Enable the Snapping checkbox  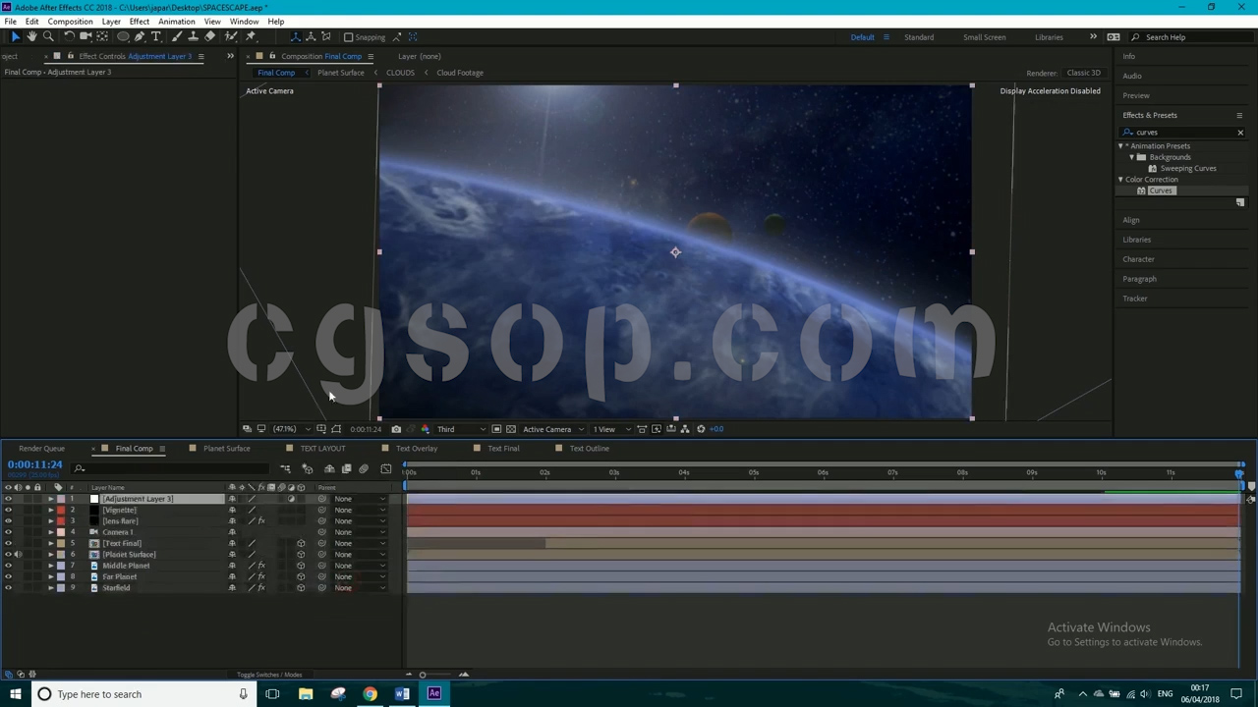click(x=348, y=37)
